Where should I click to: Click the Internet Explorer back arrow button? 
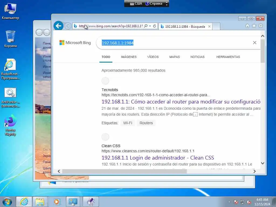coord(58,26)
